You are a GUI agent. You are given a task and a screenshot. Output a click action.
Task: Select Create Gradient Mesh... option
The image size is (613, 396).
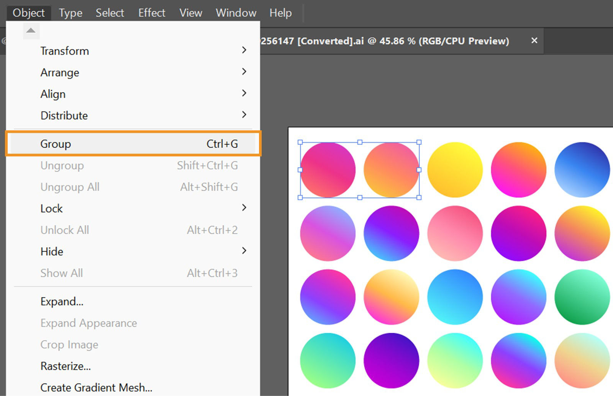96,388
